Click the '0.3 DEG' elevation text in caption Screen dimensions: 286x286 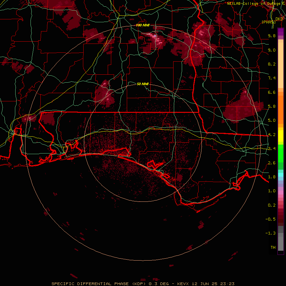(x=159, y=284)
